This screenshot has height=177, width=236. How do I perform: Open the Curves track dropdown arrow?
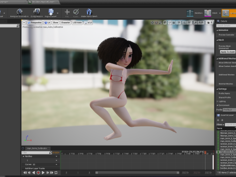point(57,164)
